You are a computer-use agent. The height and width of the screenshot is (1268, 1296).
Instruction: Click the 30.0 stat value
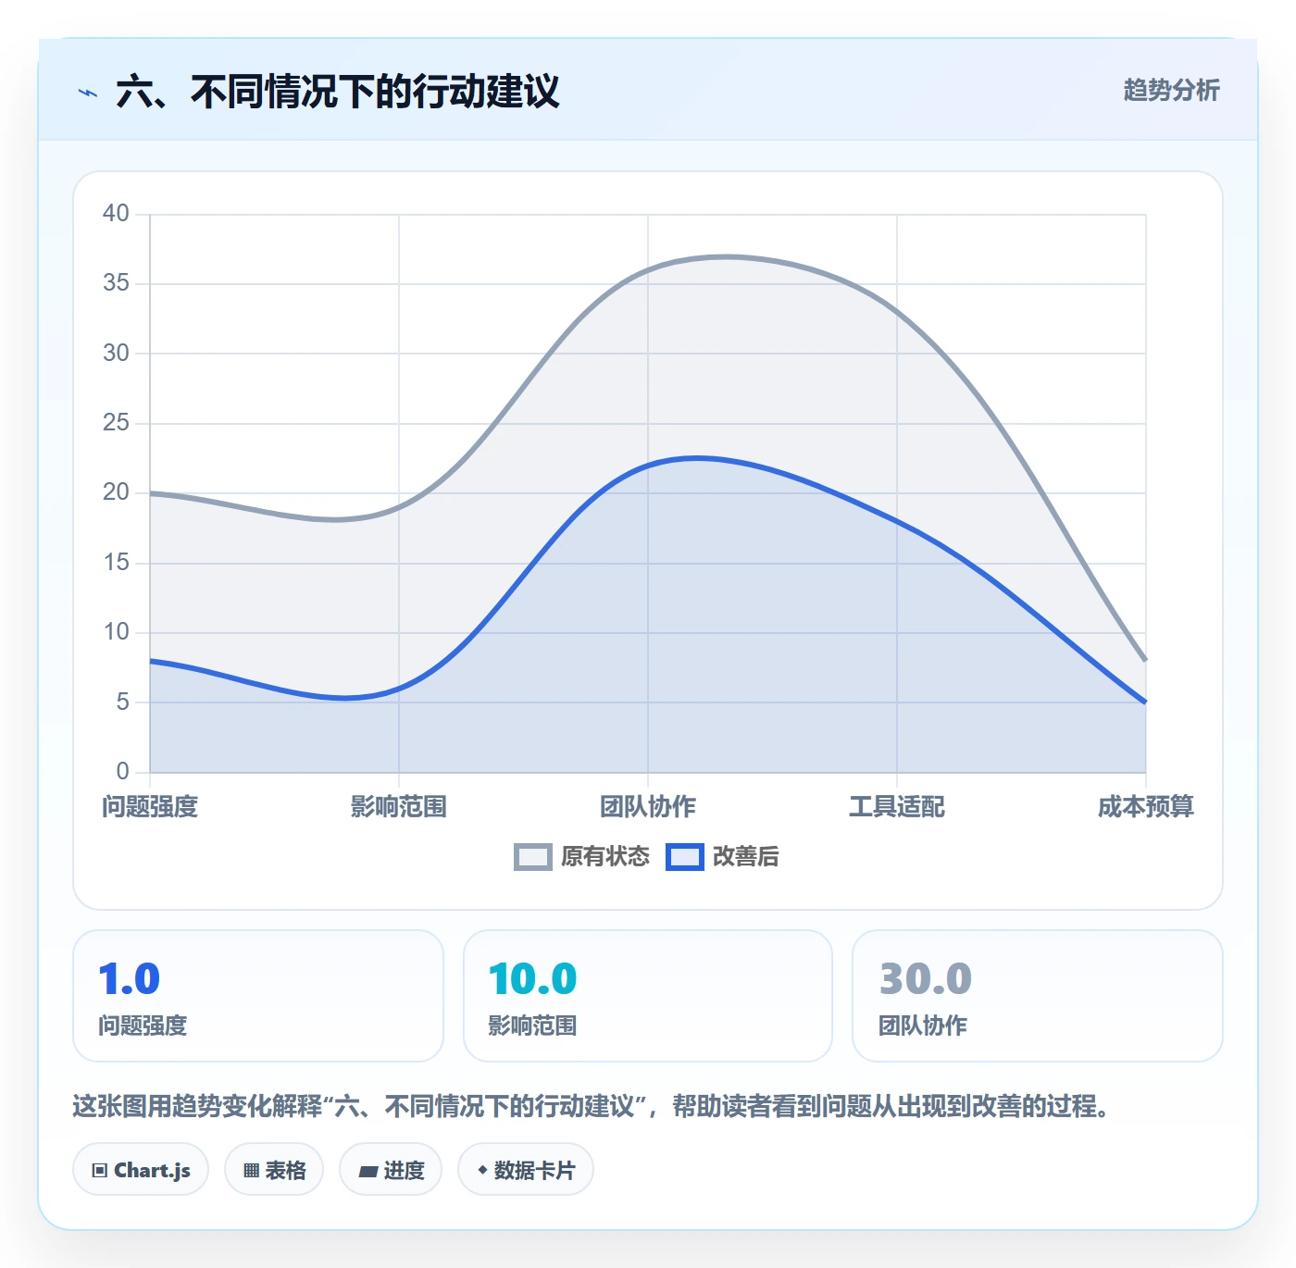926,978
